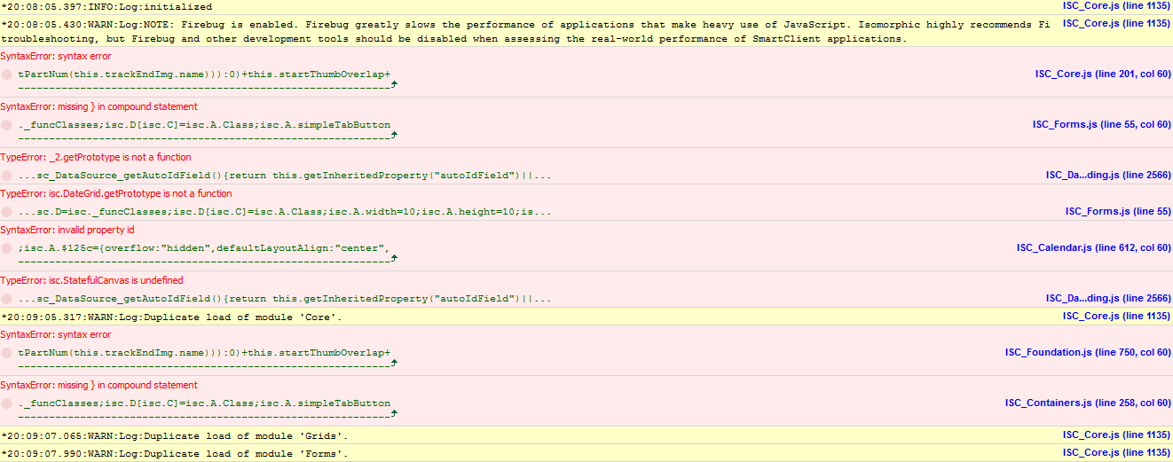
Task: Open source link for the StatefulCanvas undefined error
Action: 1108,298
